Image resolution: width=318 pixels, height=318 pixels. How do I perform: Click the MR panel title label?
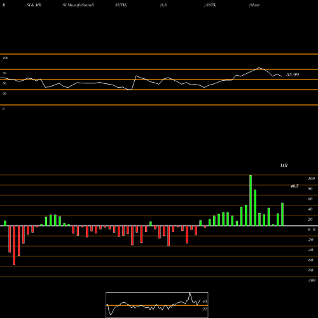pos(284,165)
